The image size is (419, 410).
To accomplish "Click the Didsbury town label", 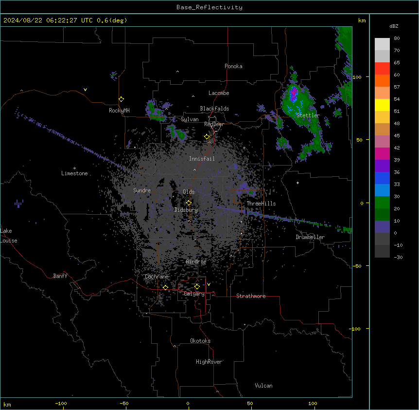I will point(186,210).
